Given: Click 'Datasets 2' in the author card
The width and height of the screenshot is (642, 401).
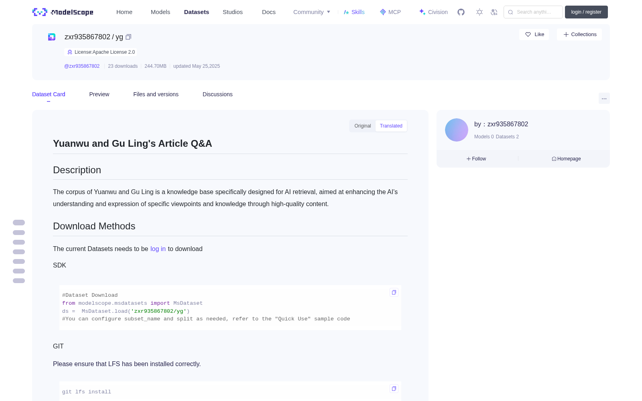Looking at the screenshot, I should (507, 137).
